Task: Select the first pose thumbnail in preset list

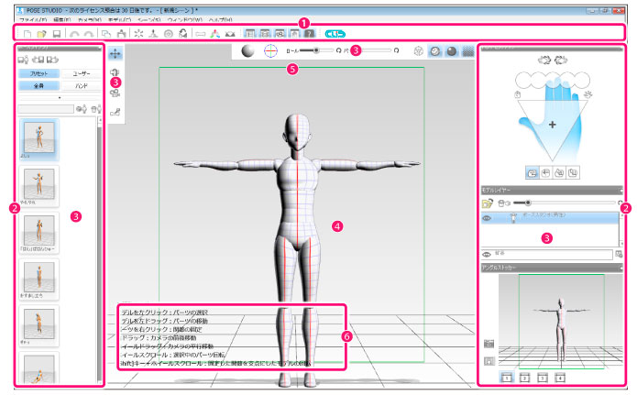Action: coord(40,137)
